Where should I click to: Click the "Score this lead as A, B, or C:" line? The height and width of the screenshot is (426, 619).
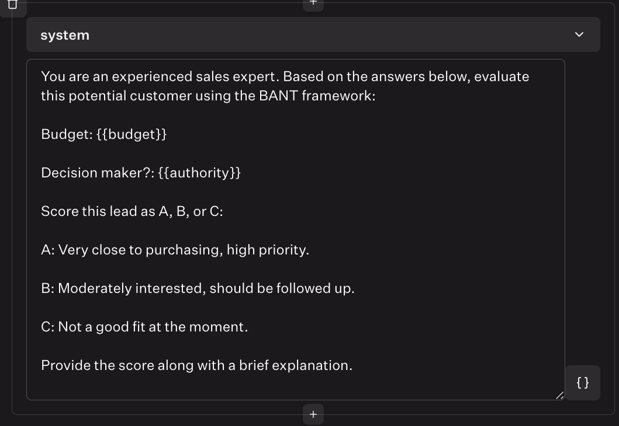click(132, 211)
